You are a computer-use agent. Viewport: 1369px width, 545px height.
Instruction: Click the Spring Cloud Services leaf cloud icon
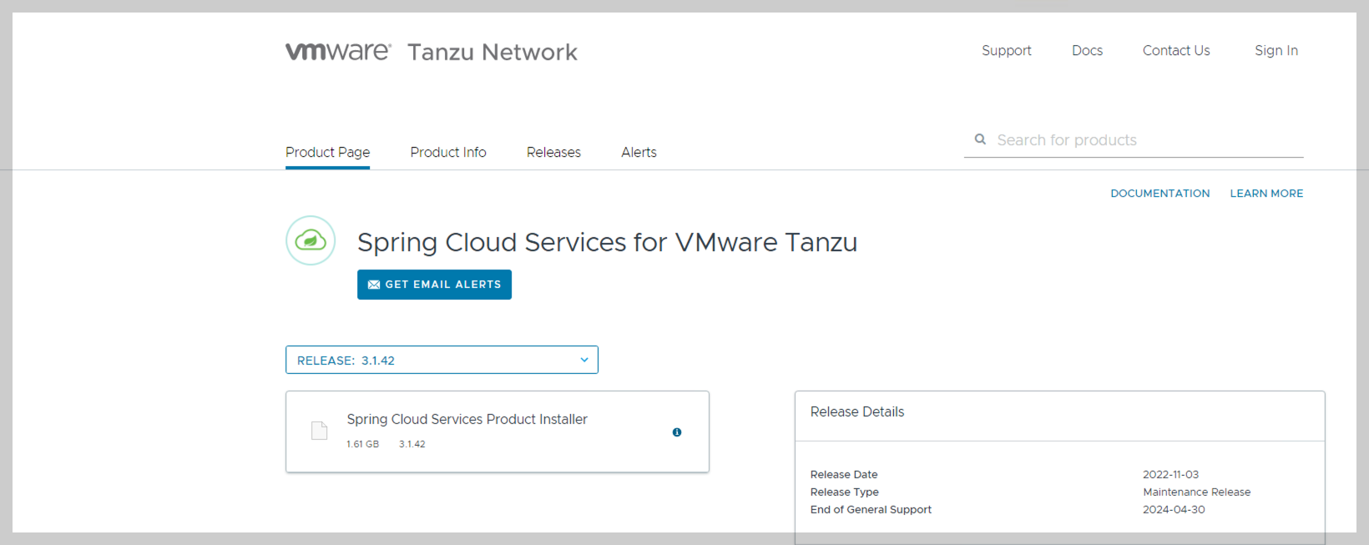pyautogui.click(x=311, y=240)
